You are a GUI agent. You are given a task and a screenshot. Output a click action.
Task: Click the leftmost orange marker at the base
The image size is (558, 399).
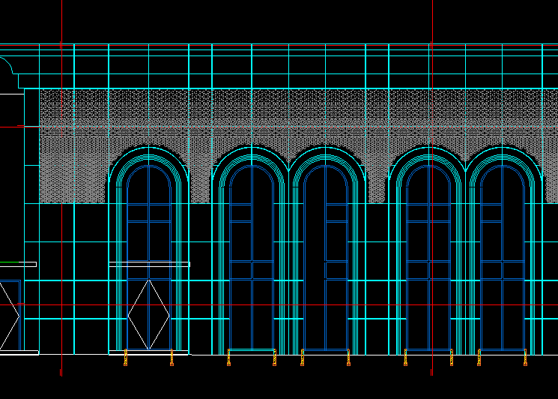click(126, 358)
